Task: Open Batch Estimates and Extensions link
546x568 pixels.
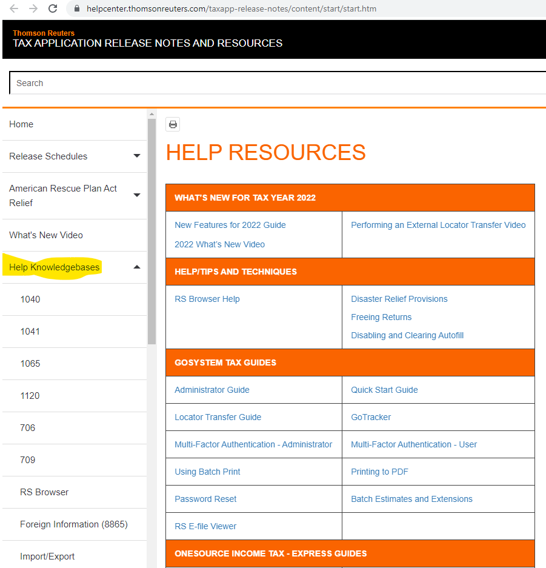Action: coord(411,499)
